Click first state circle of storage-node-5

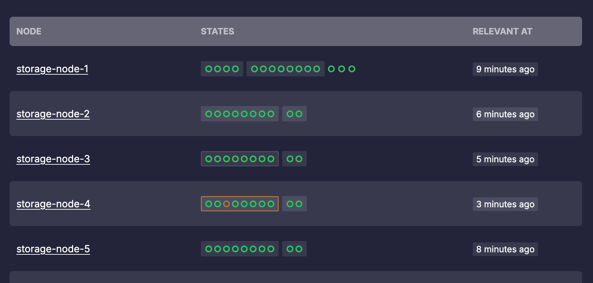coord(209,249)
